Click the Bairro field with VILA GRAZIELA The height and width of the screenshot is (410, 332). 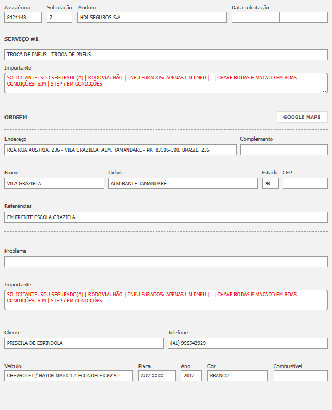tap(54, 183)
